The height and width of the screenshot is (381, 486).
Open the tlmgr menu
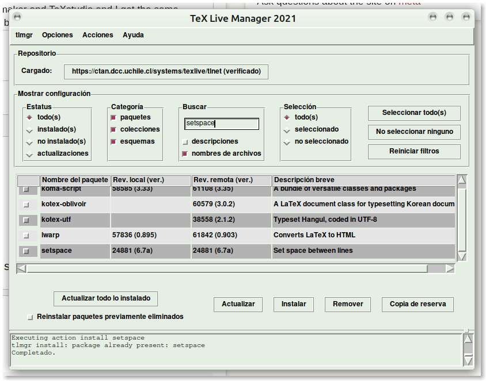point(24,35)
